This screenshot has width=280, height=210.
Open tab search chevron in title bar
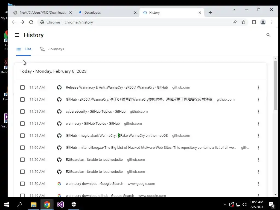coord(234,10)
